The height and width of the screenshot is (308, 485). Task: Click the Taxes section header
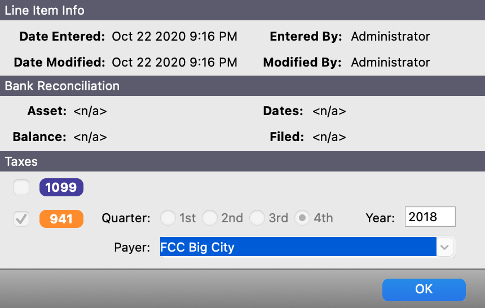pyautogui.click(x=21, y=161)
